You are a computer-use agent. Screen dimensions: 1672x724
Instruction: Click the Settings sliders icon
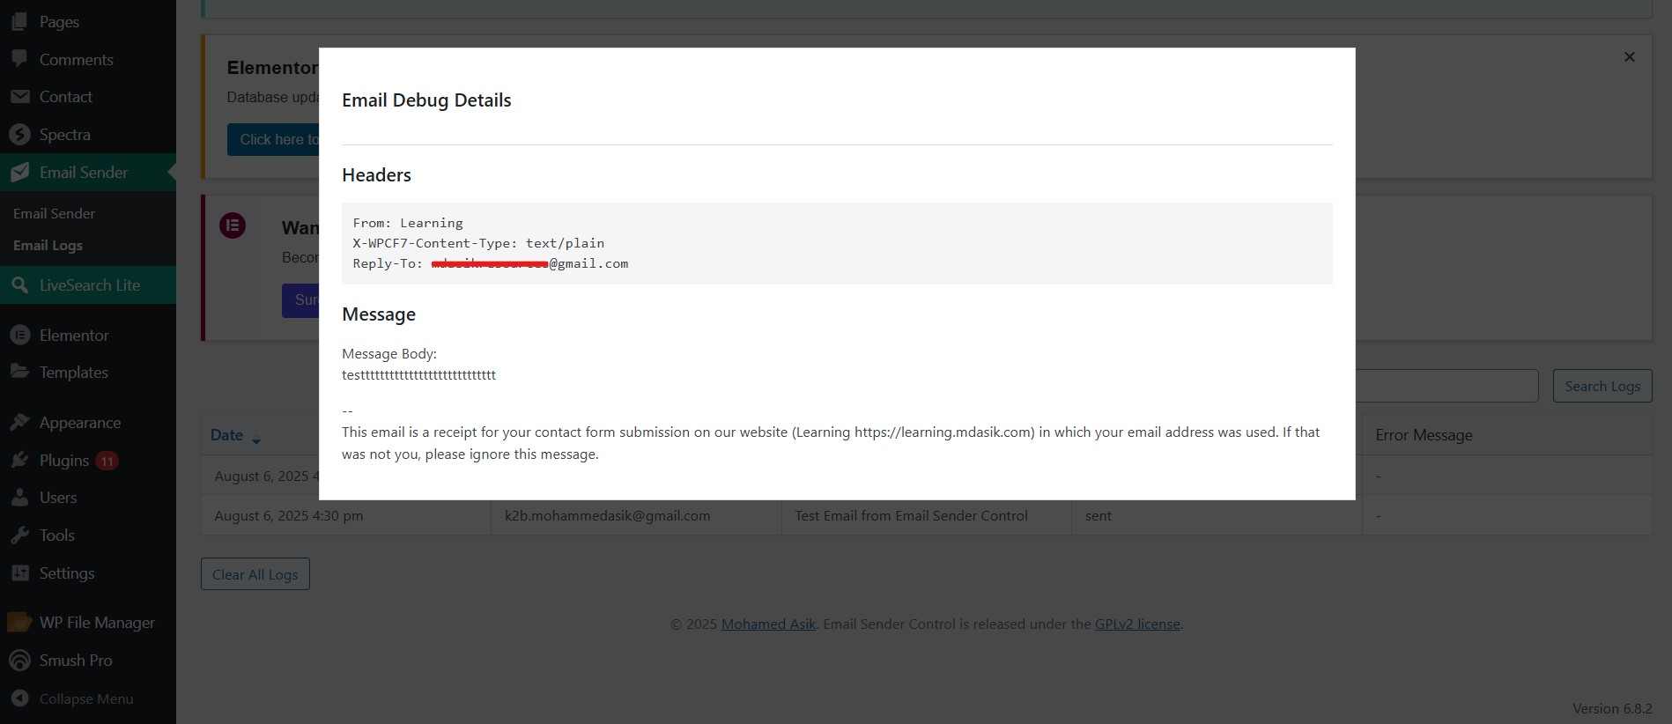(x=19, y=573)
